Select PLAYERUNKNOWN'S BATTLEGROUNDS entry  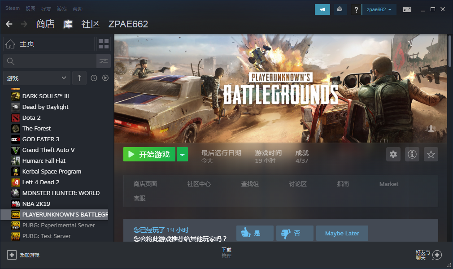tap(54, 214)
